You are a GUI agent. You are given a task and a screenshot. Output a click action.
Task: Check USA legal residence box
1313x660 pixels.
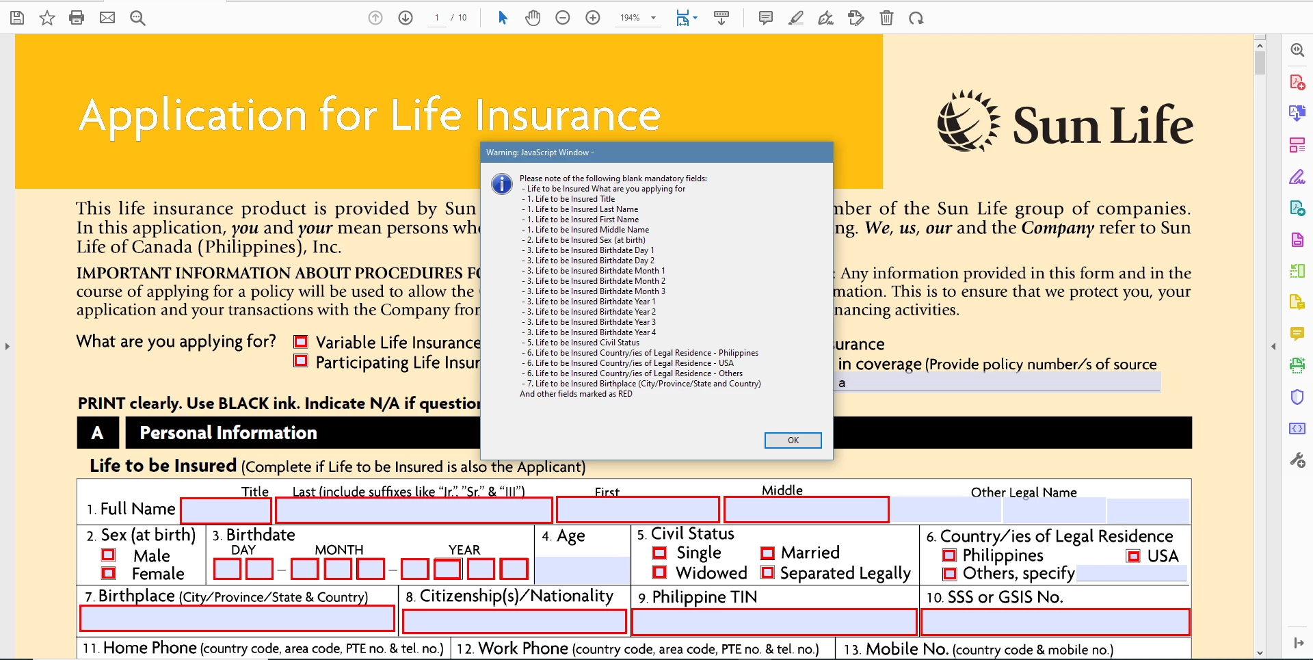(1134, 556)
